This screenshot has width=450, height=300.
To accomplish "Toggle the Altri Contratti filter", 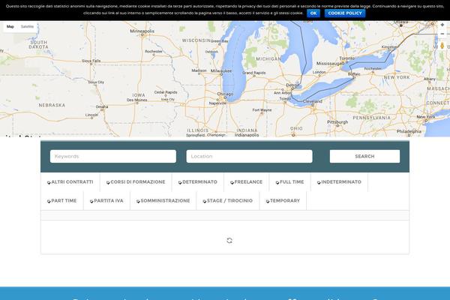I will (x=70, y=182).
